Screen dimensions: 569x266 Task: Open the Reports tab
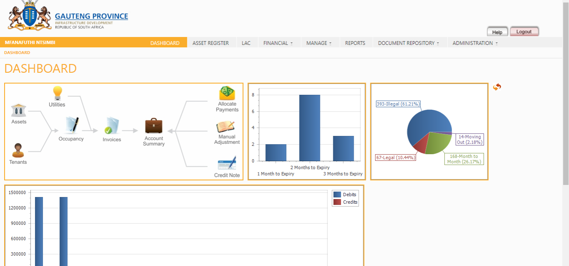pos(355,43)
